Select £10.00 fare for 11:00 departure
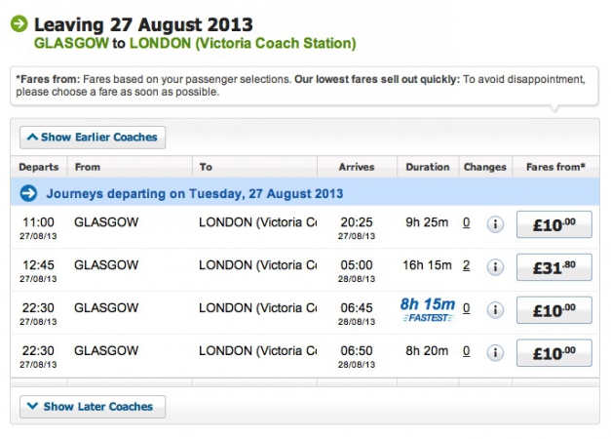Screen dimensions: 611x439 (x=554, y=224)
